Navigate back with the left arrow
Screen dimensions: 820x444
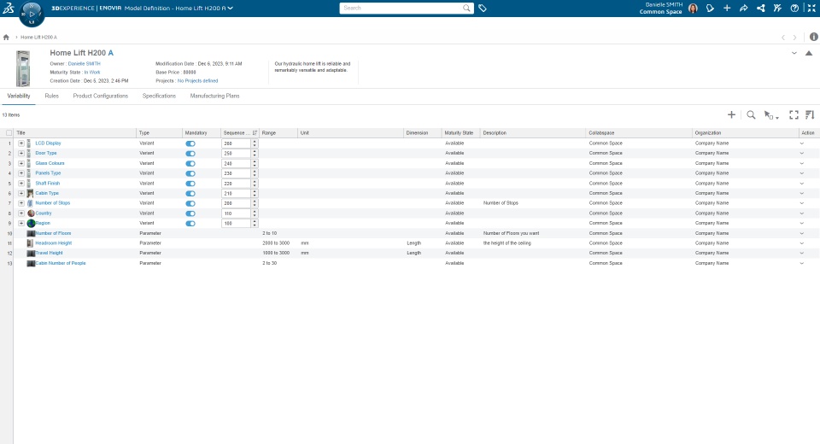(783, 38)
